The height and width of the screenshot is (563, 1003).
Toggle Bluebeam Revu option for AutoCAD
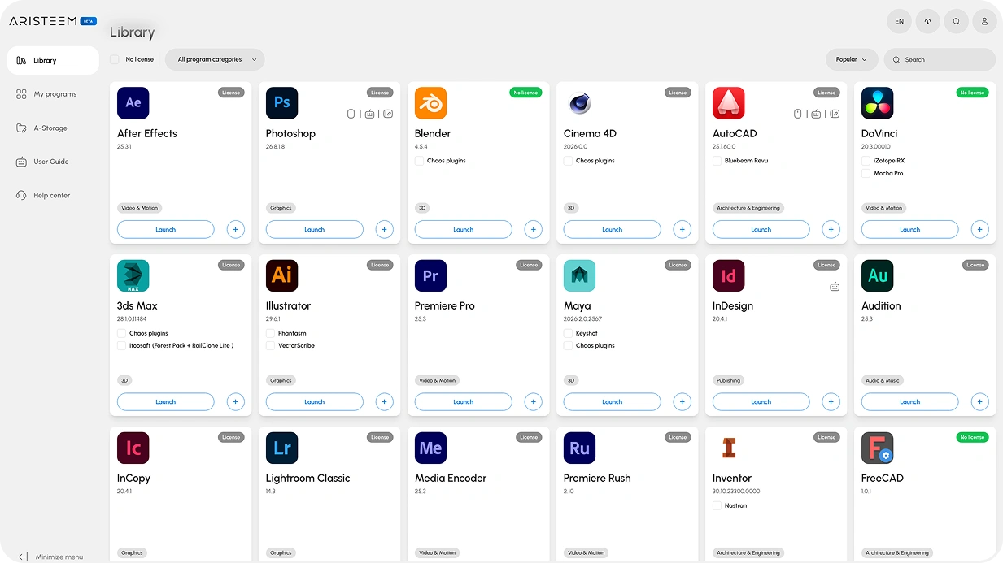(x=717, y=161)
